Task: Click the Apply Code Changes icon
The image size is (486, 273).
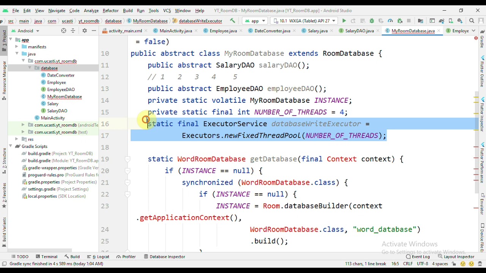Action: click(x=362, y=21)
